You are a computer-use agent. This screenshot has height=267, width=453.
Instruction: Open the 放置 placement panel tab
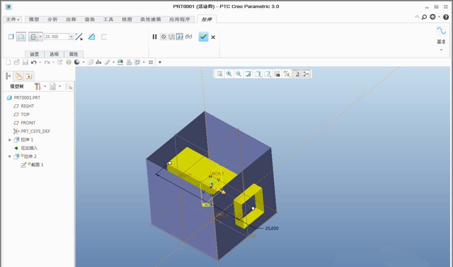(34, 54)
